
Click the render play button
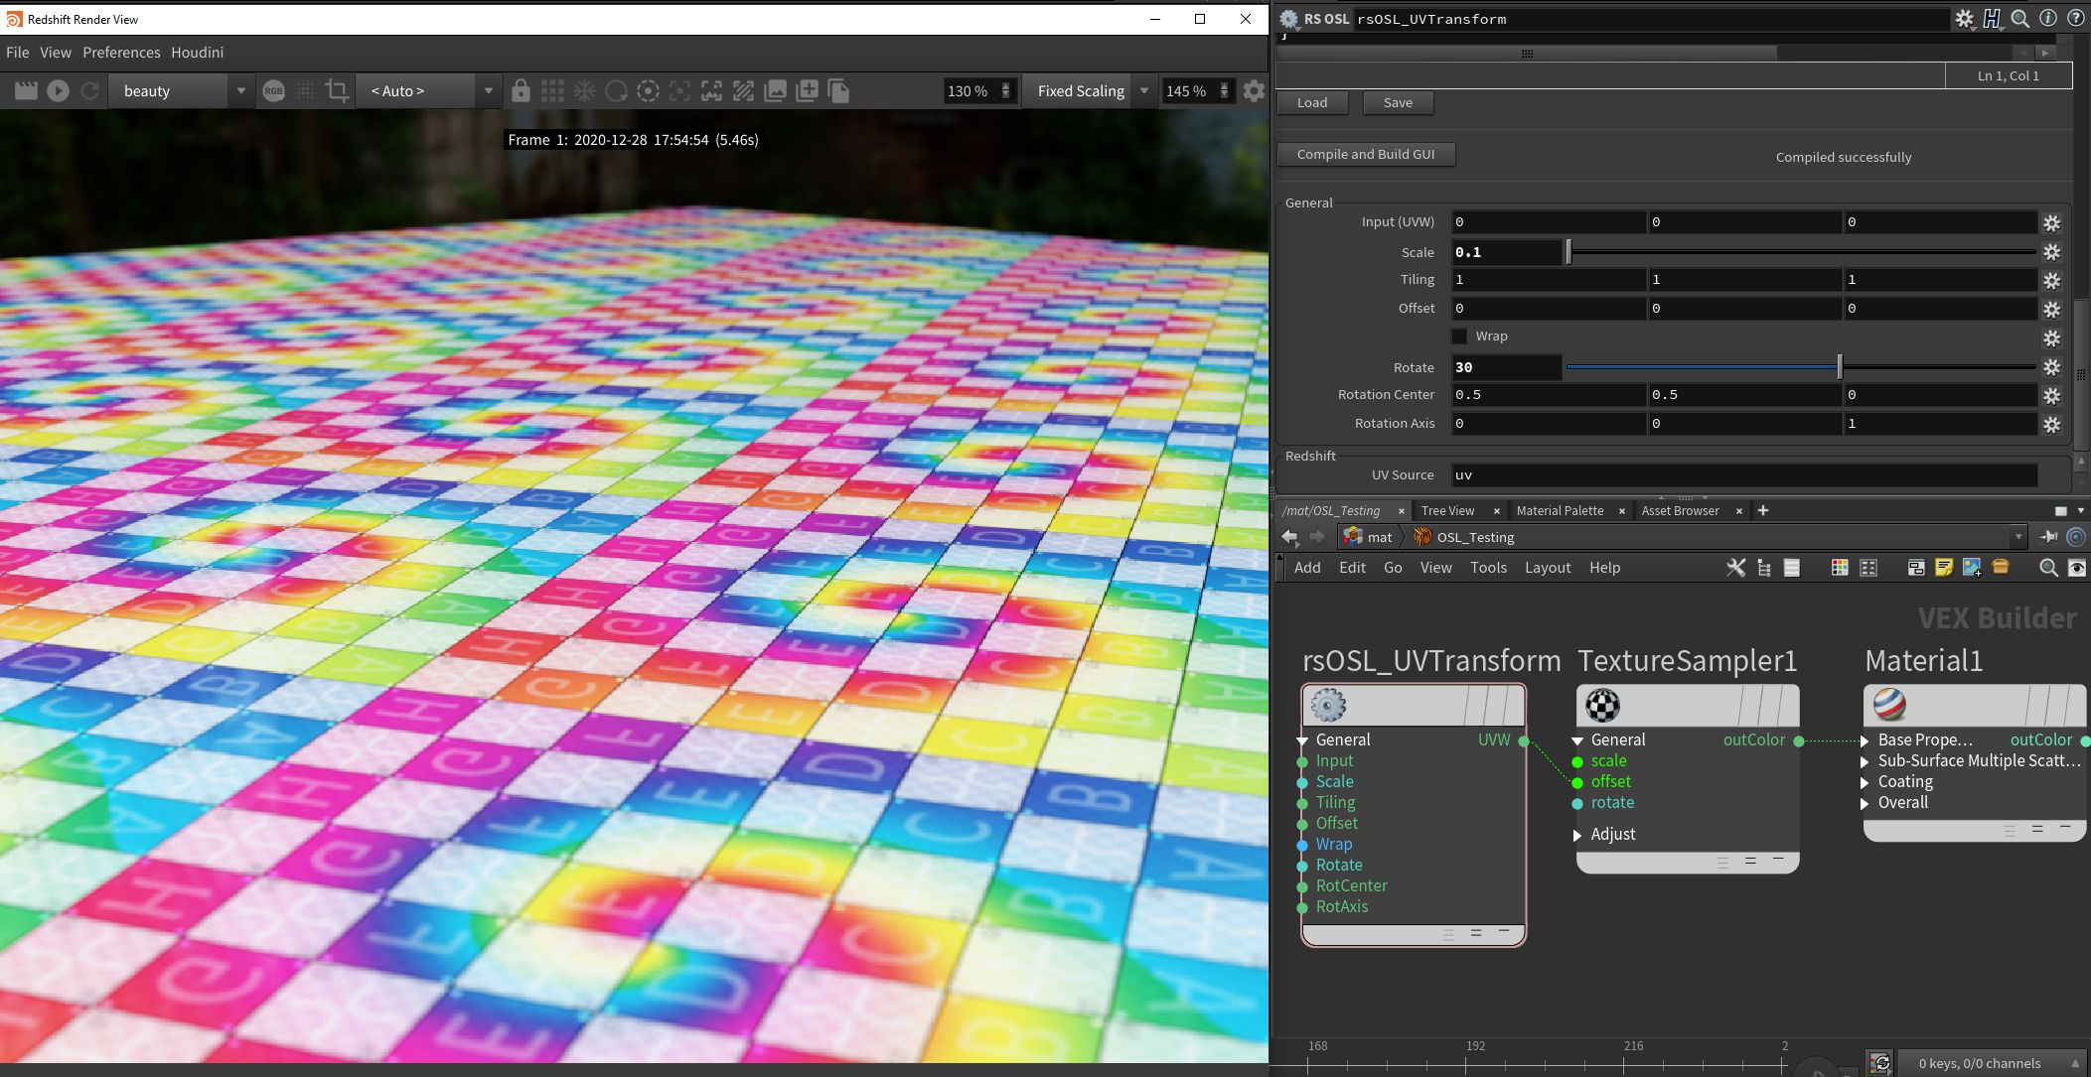(x=58, y=91)
